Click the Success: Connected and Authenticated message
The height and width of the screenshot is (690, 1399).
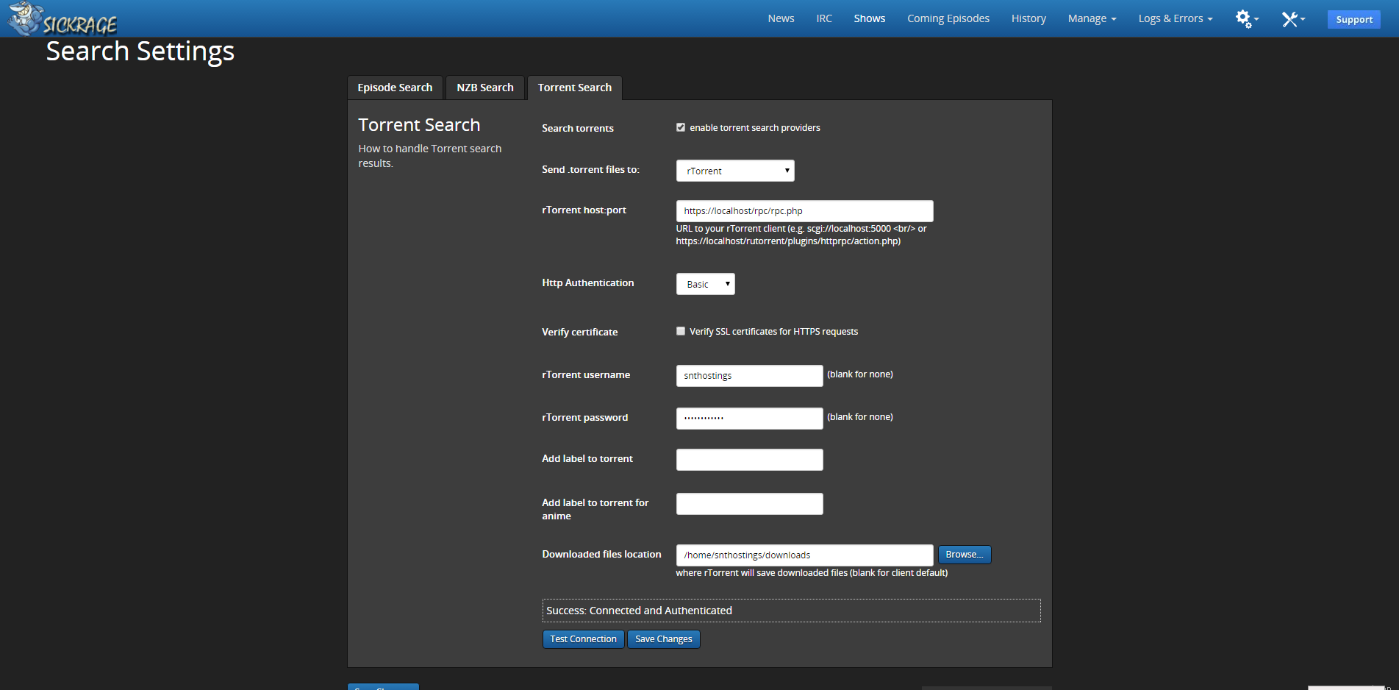pyautogui.click(x=792, y=611)
